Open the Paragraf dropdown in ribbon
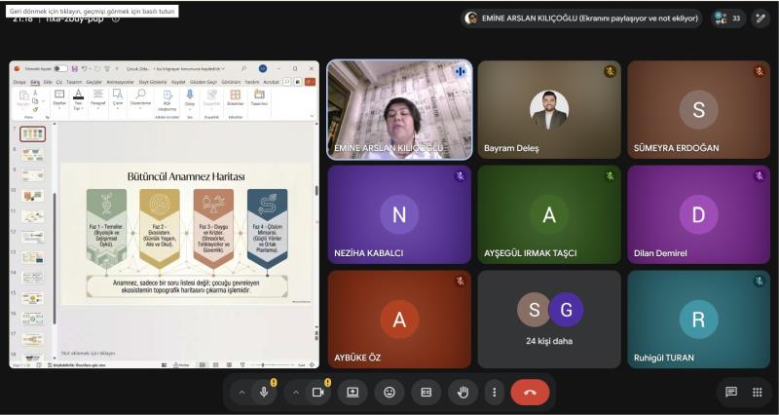This screenshot has height=415, width=779. pyautogui.click(x=98, y=98)
